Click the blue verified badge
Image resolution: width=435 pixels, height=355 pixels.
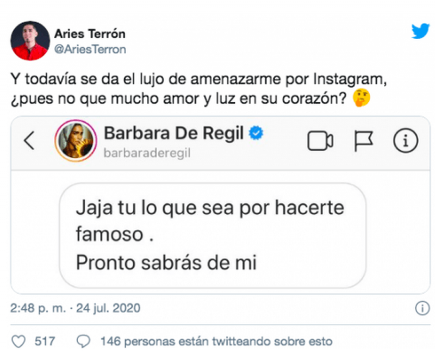pyautogui.click(x=256, y=133)
